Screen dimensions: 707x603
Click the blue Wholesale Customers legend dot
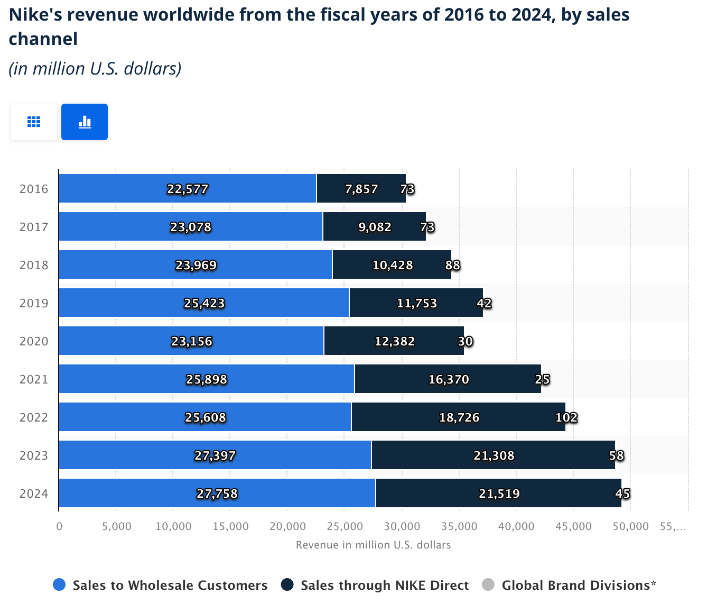click(x=59, y=585)
